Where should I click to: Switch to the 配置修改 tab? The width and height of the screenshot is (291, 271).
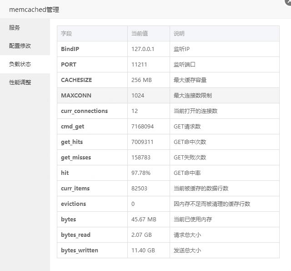tap(20, 46)
